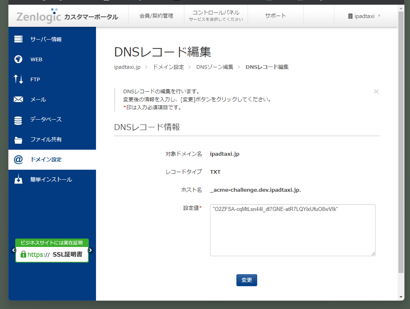
Task: Click the database cylinder icon
Action: tap(18, 120)
